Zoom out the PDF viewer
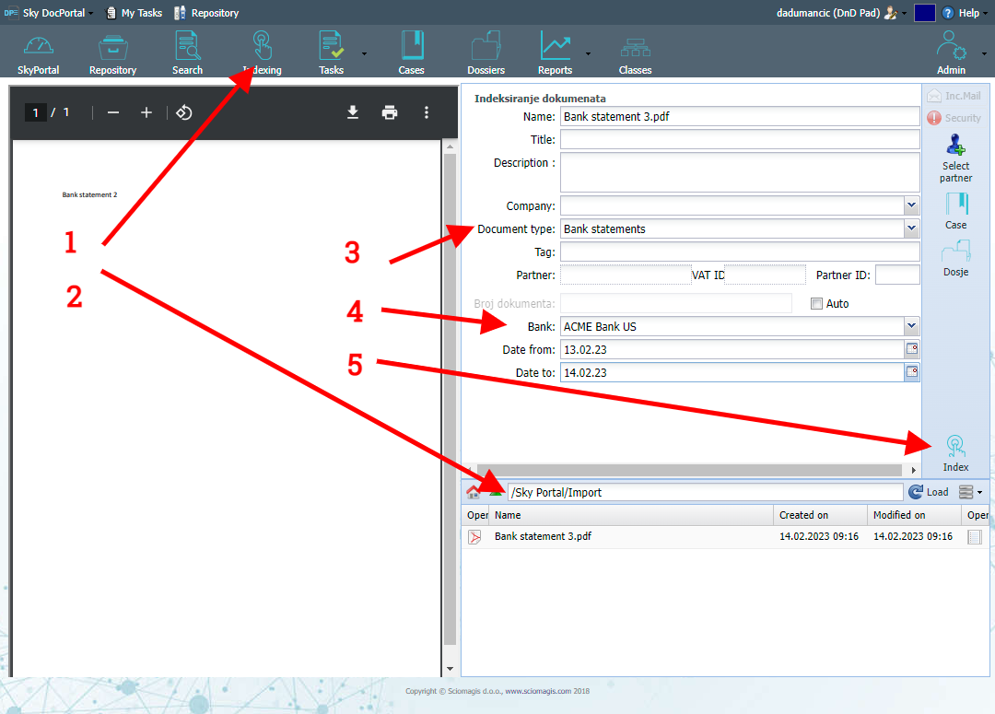 click(x=113, y=113)
